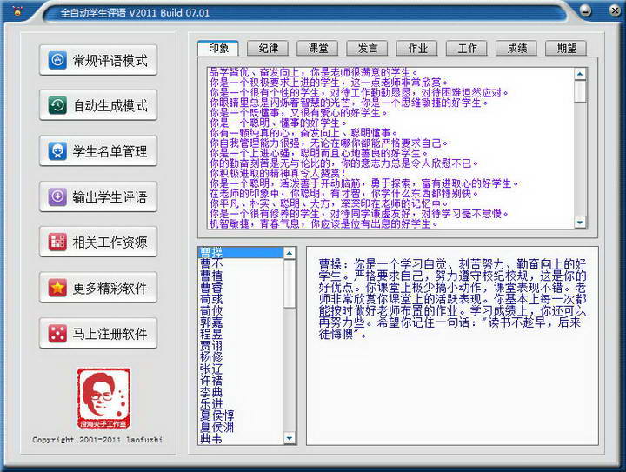Select the 印象 tab
The height and width of the screenshot is (472, 626).
tap(218, 49)
